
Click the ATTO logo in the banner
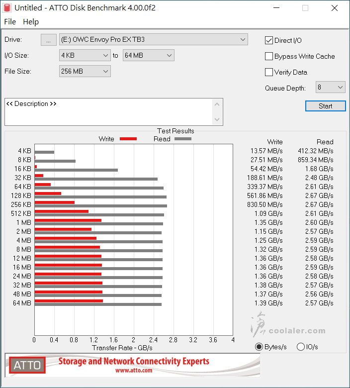point(27,365)
